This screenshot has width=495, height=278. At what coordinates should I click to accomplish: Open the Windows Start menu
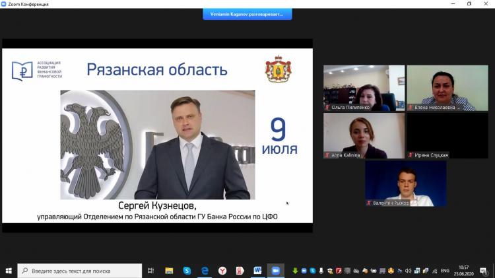click(x=9, y=271)
